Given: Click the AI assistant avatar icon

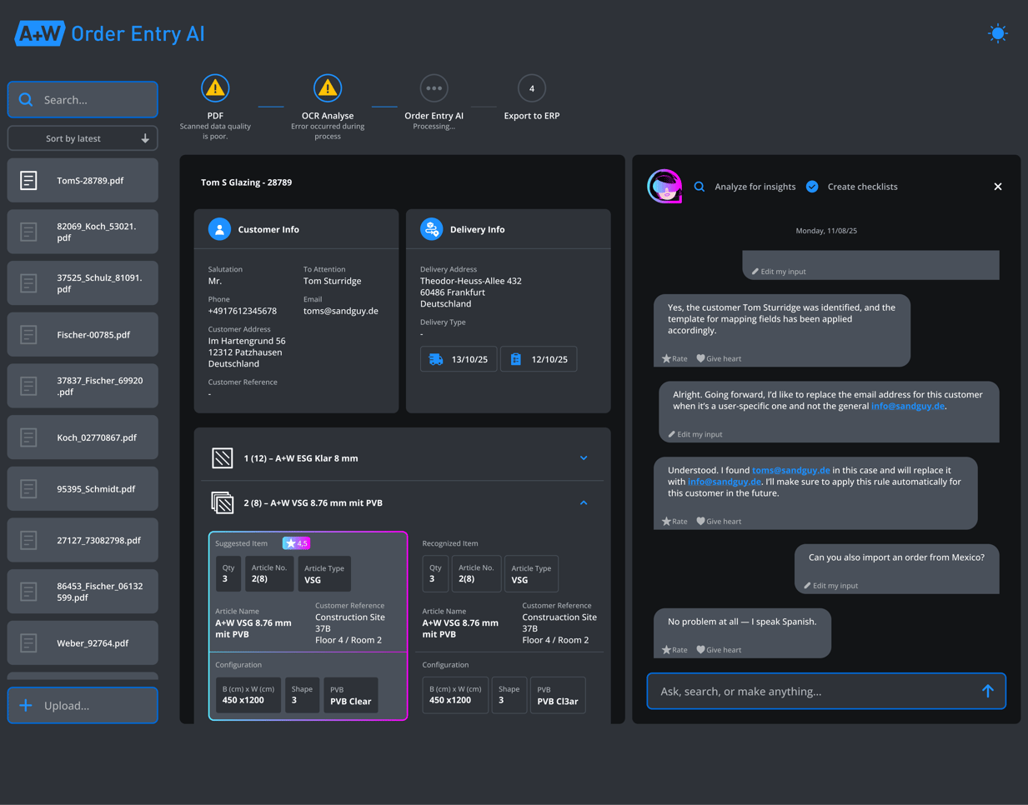Looking at the screenshot, I should tap(664, 187).
